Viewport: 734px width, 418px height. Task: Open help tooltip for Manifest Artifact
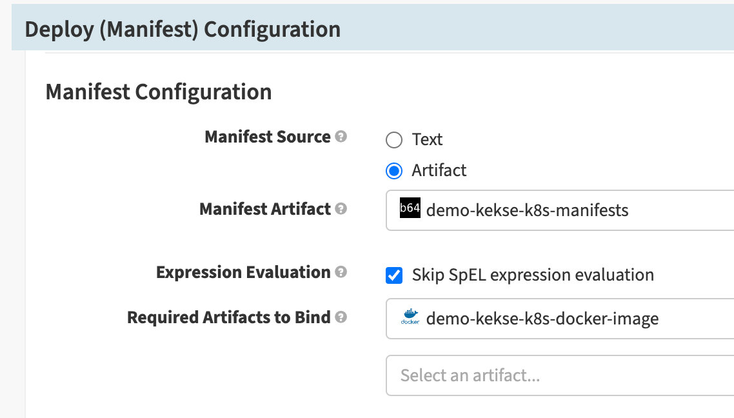tap(342, 209)
